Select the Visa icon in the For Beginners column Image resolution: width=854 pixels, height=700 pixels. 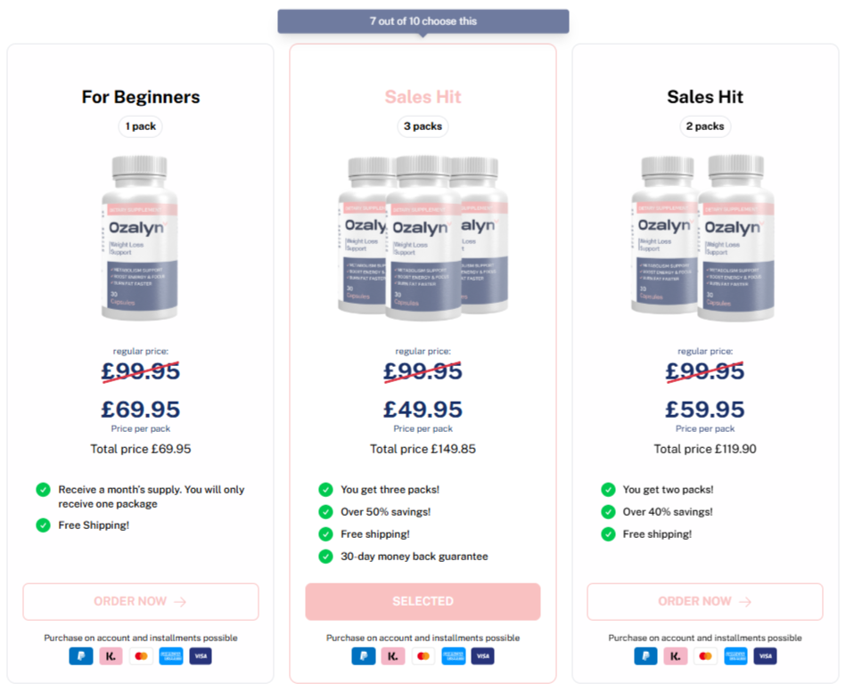(200, 655)
